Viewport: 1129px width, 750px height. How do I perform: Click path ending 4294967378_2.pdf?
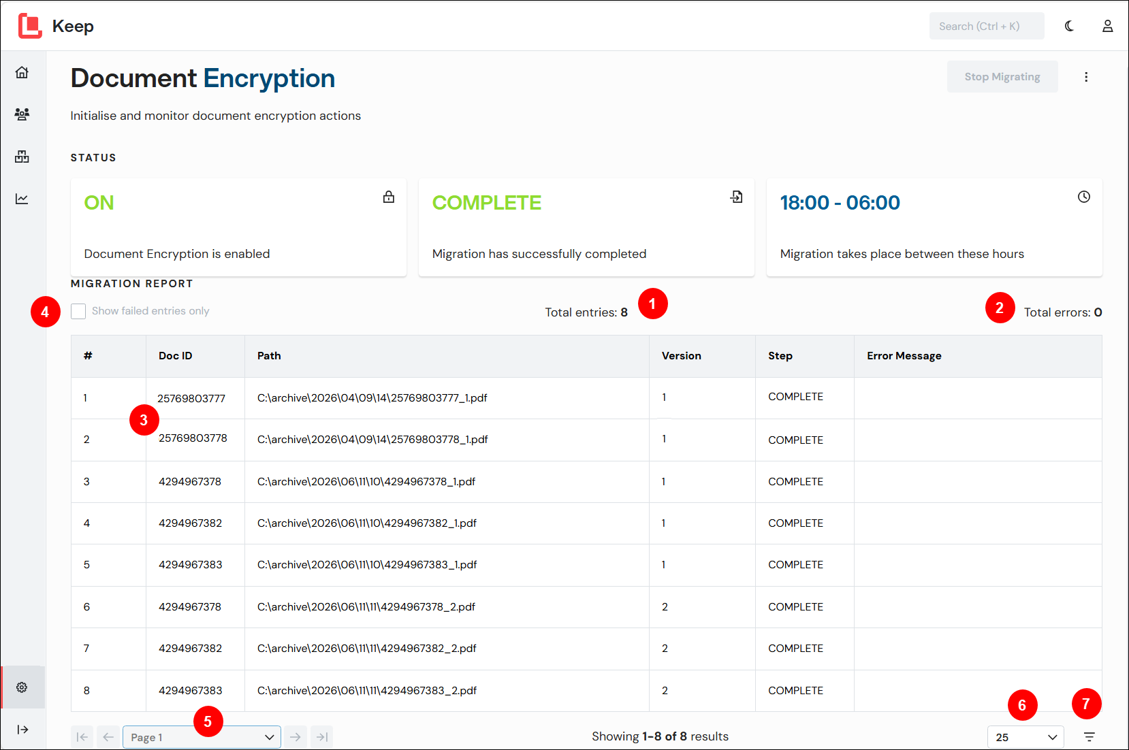(366, 607)
